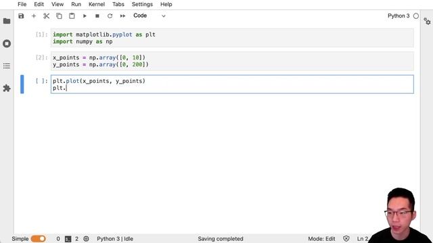Focus the active cell with plt.plot code
Screen dimensions: 433x243
click(232, 84)
